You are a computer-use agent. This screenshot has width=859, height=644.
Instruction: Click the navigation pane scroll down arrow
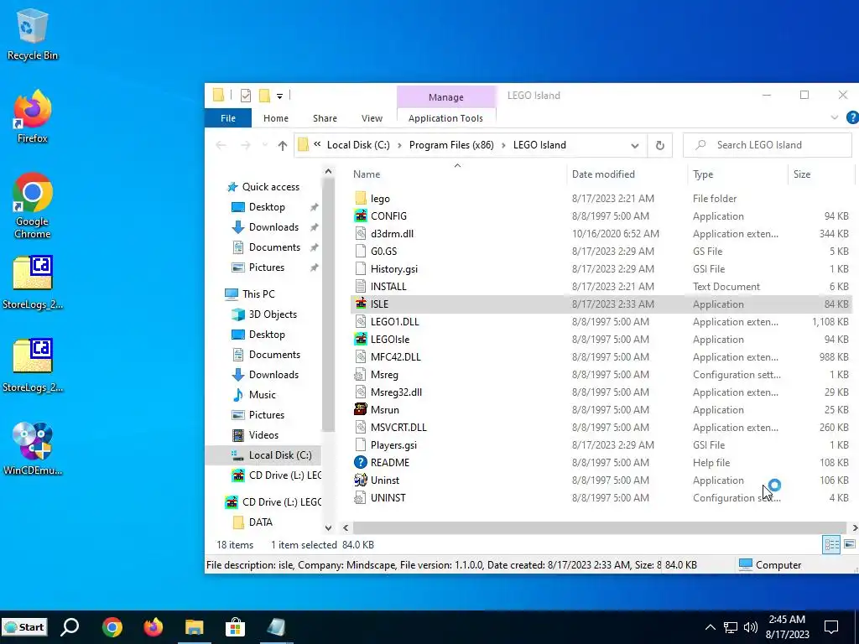click(x=328, y=528)
